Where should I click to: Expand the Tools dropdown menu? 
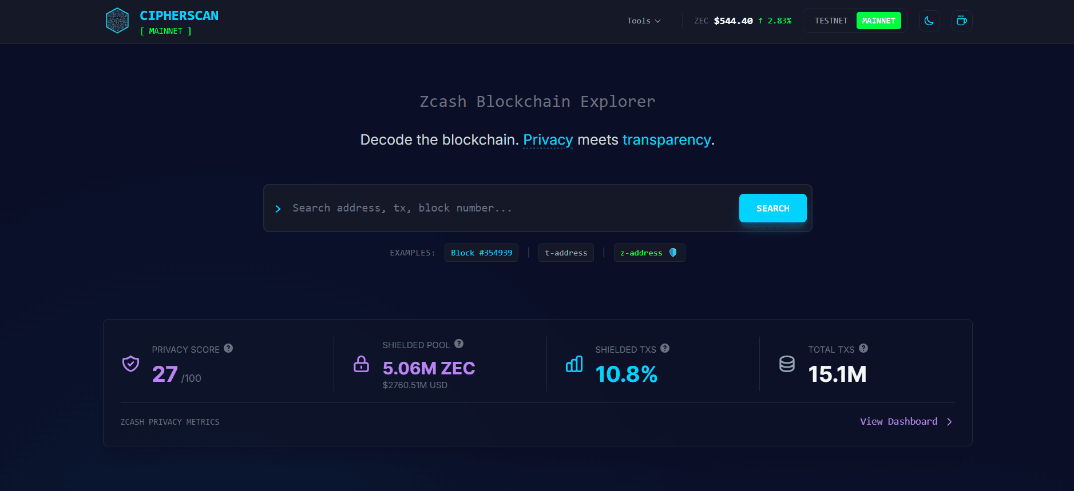click(x=644, y=21)
